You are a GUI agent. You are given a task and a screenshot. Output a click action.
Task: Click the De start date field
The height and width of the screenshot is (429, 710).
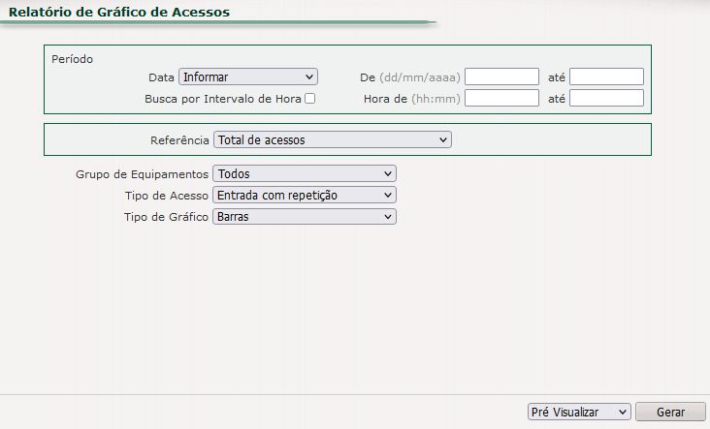(x=501, y=77)
